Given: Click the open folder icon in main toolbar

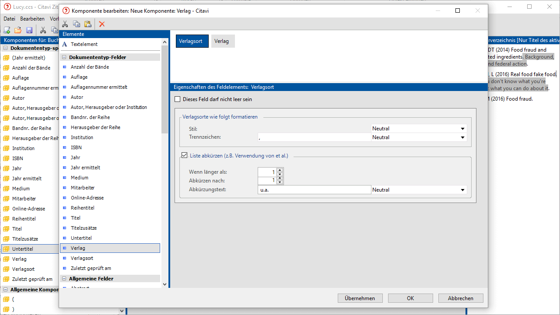Looking at the screenshot, I should (x=18, y=30).
